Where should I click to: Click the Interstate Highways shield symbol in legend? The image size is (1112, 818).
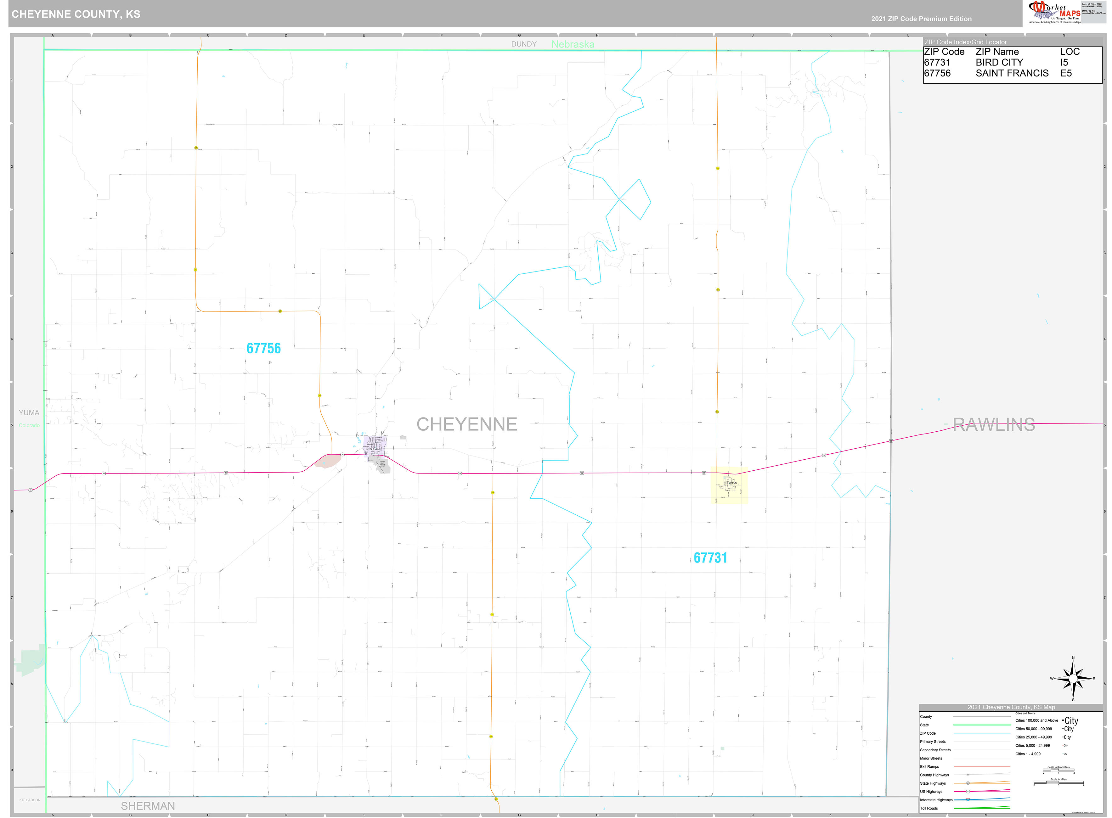tap(968, 800)
